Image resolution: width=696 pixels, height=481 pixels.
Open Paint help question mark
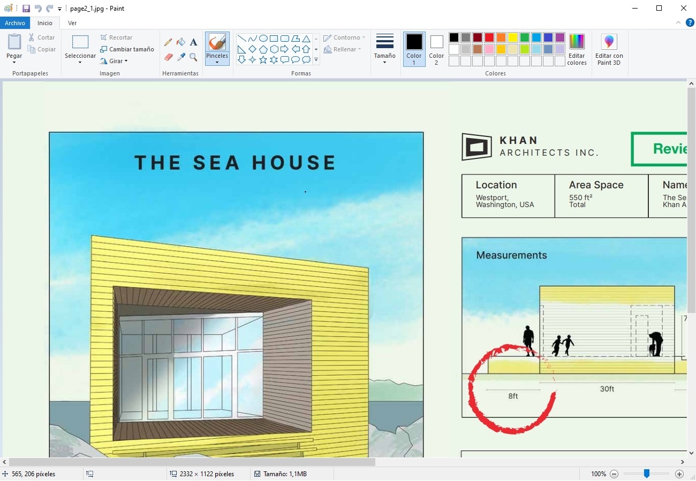(690, 22)
